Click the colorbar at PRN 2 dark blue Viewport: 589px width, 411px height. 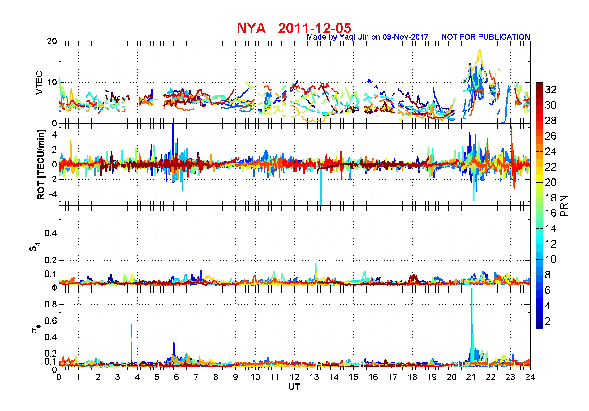(x=540, y=321)
